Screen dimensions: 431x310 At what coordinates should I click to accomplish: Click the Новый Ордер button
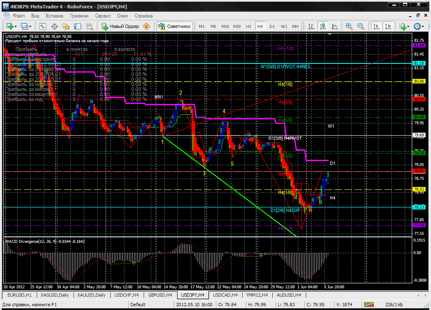tap(120, 26)
